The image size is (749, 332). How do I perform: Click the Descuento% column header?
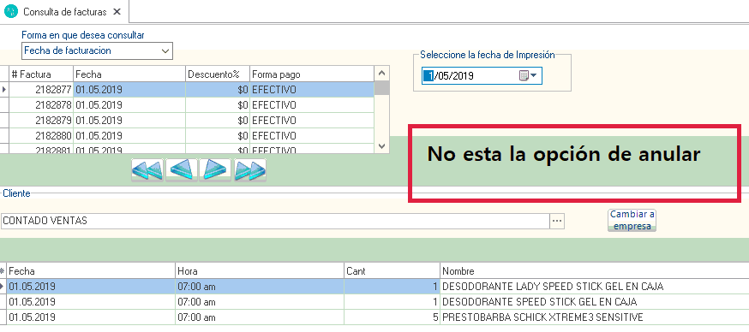pos(218,74)
